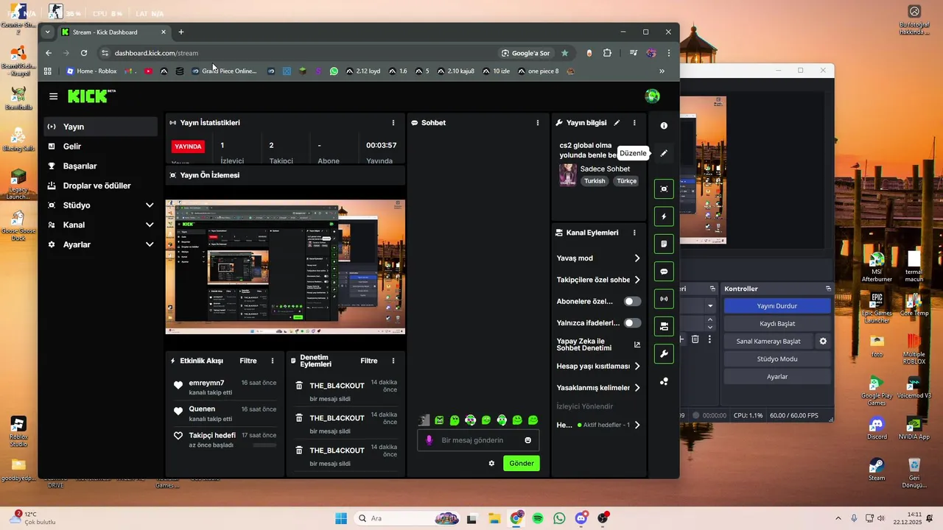Toggle stream preview widget in right toolbar
The height and width of the screenshot is (530, 943).
tap(664, 189)
